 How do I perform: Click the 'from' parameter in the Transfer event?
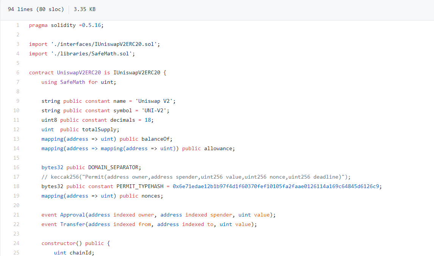144,225
